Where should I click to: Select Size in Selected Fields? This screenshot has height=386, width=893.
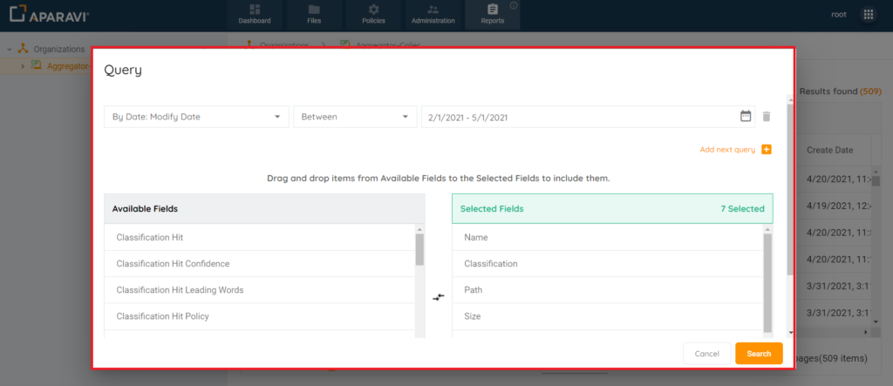(x=608, y=316)
